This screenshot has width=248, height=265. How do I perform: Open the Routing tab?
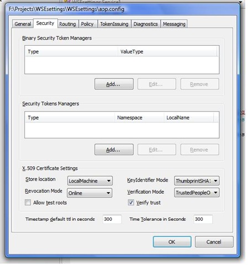[x=67, y=24]
